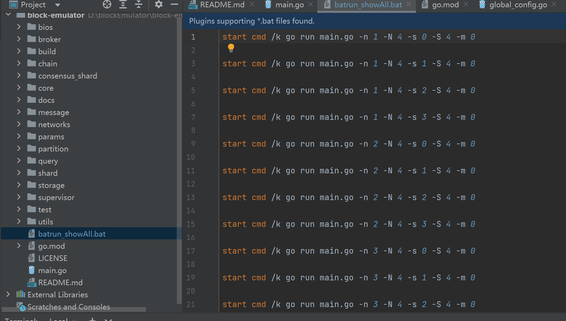
Task: Click the utils folder icon
Action: (32, 221)
